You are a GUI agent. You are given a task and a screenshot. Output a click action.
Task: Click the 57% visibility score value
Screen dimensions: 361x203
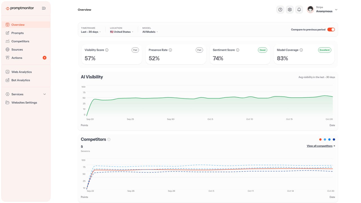pos(90,58)
